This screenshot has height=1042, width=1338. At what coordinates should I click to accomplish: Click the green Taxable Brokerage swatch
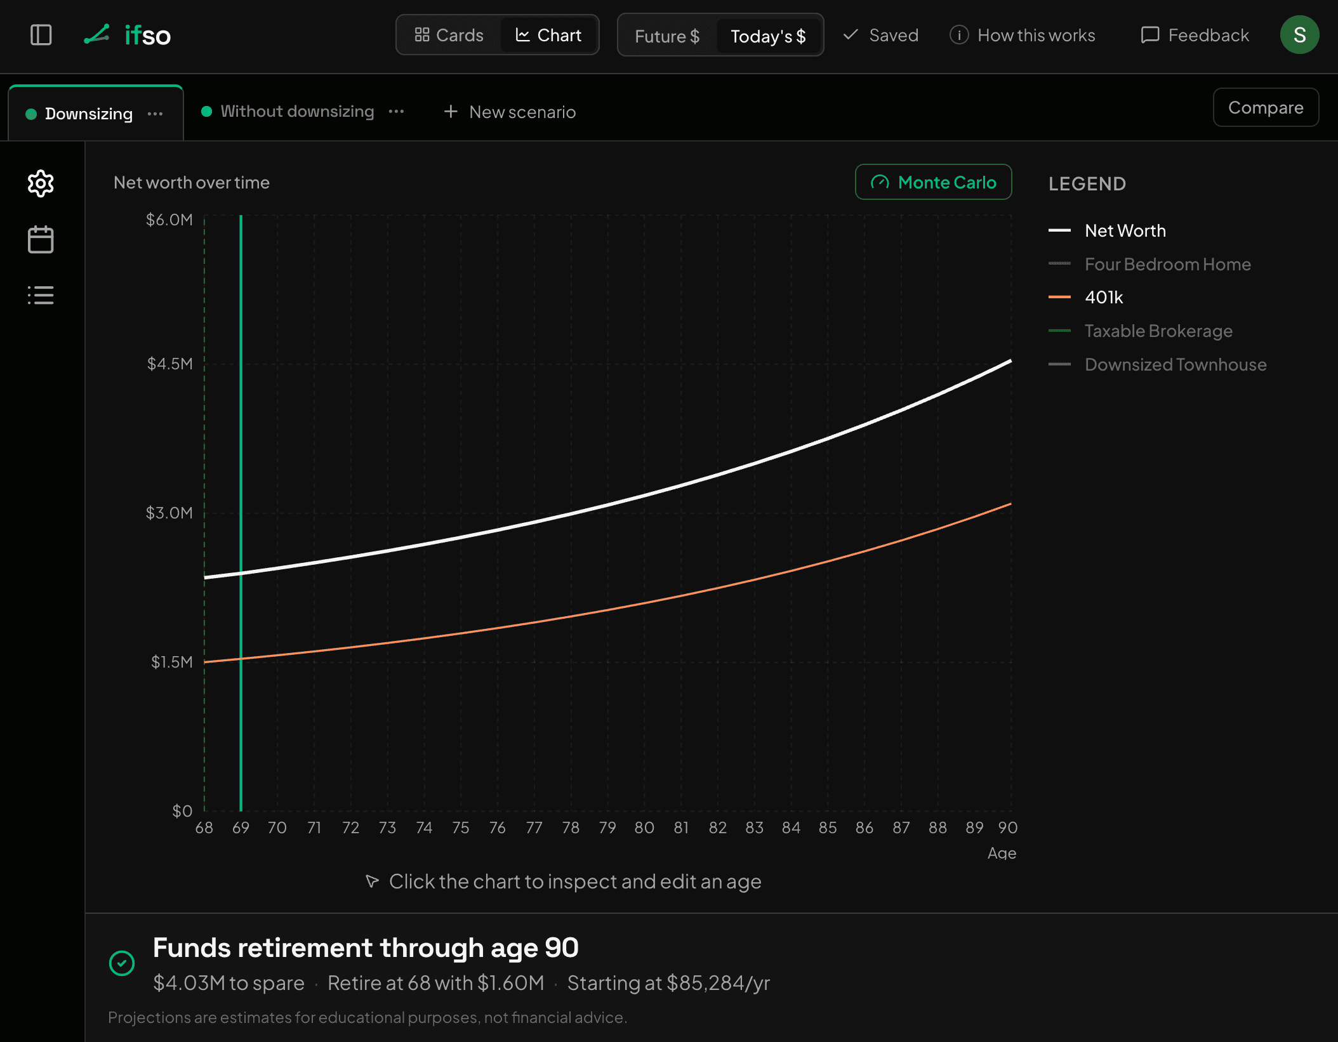coord(1059,331)
